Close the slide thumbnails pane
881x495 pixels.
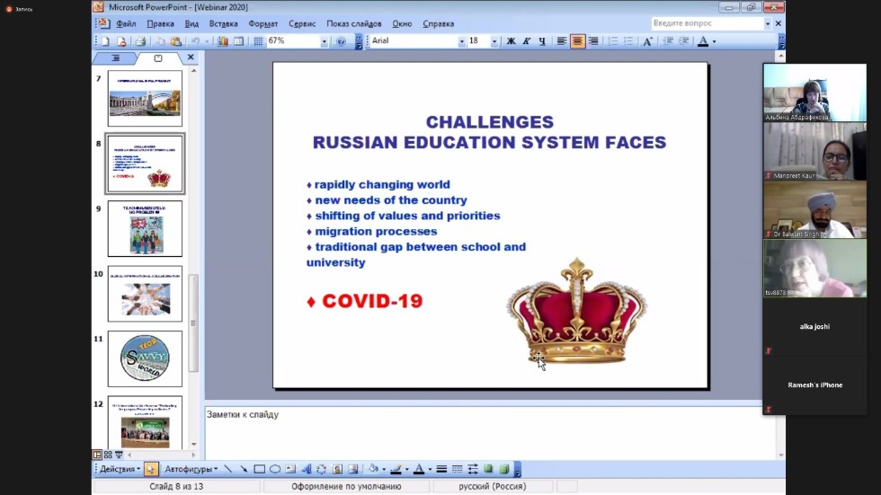pyautogui.click(x=191, y=57)
